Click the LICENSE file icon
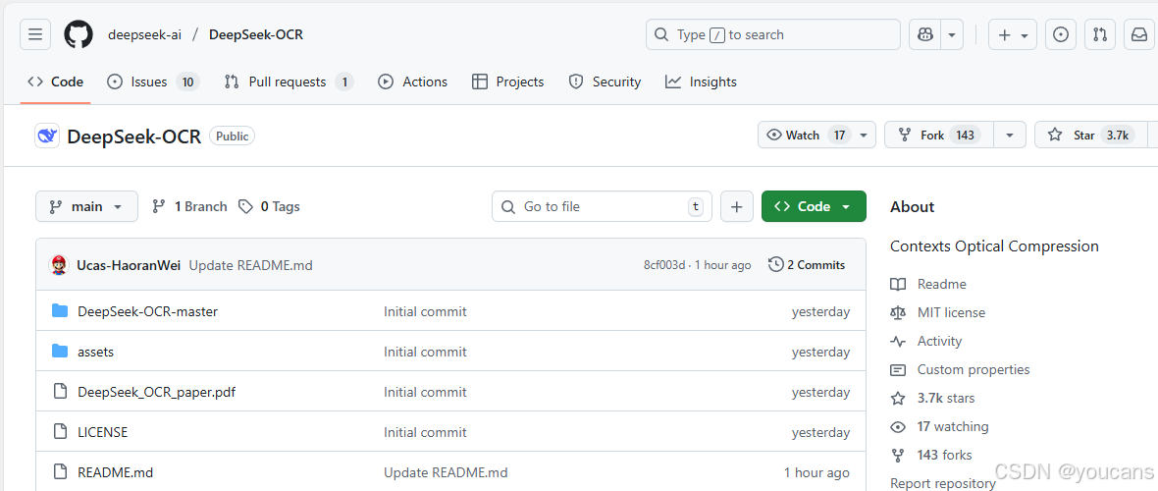 pyautogui.click(x=60, y=432)
